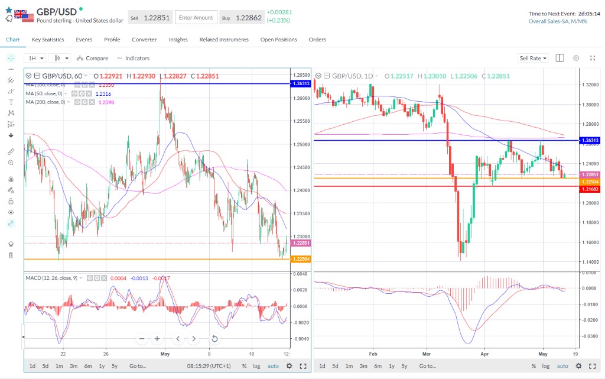Image resolution: width=605 pixels, height=379 pixels.
Task: Select the Text annotation tool
Action: click(11, 102)
